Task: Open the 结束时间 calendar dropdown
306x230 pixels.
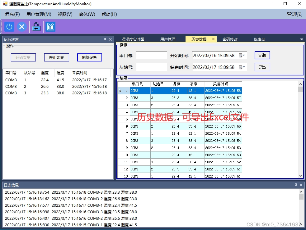Action: pyautogui.click(x=242, y=67)
